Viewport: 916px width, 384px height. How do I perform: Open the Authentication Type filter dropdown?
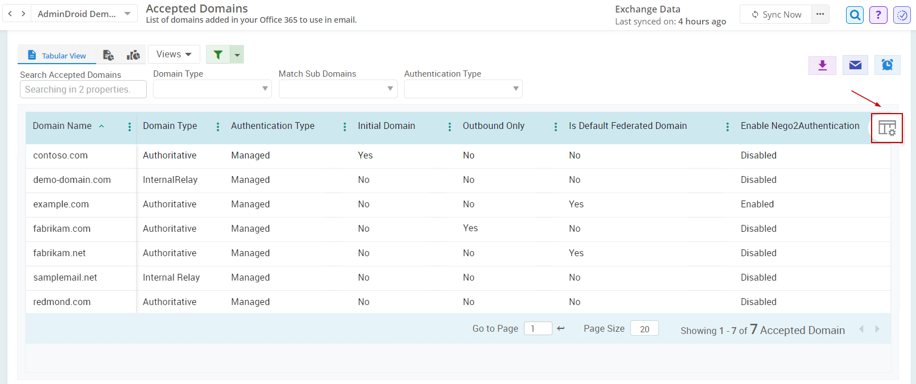point(463,89)
